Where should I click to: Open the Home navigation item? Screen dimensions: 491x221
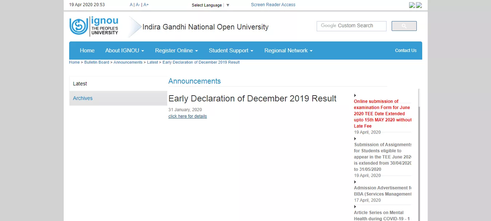tap(87, 51)
